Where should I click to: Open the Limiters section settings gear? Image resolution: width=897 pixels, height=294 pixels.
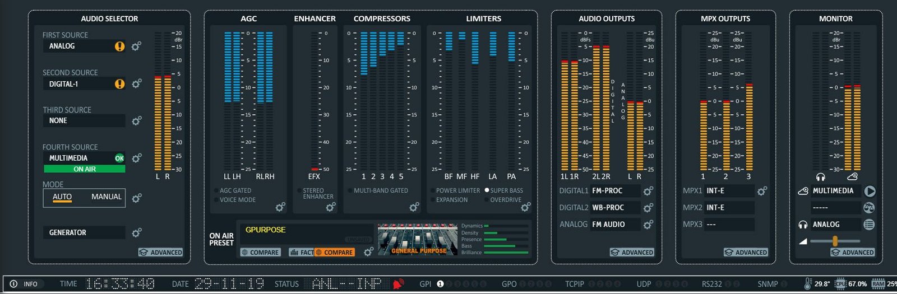click(526, 207)
